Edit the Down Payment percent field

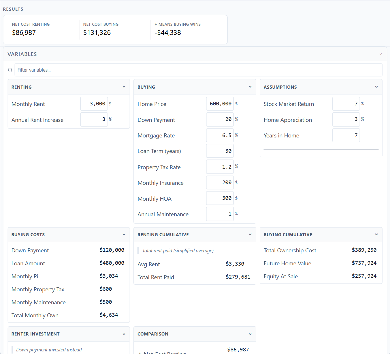pyautogui.click(x=220, y=120)
